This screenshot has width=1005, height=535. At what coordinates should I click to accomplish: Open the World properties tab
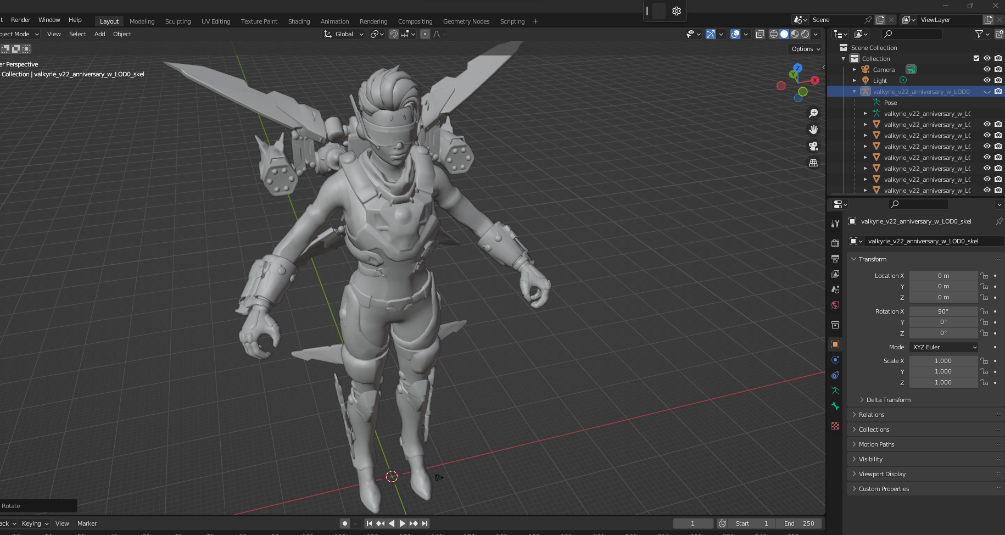(835, 304)
